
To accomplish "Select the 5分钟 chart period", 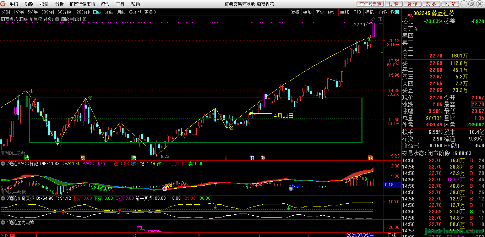I will pos(33,12).
